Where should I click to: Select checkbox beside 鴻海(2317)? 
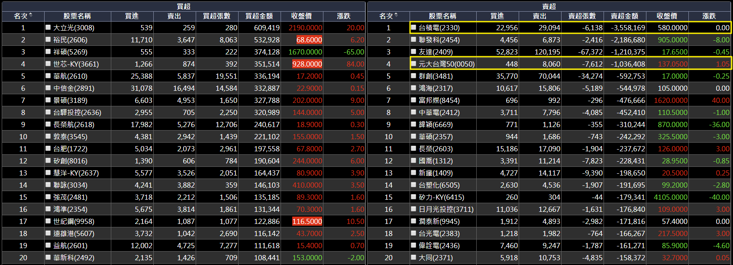tap(413, 88)
